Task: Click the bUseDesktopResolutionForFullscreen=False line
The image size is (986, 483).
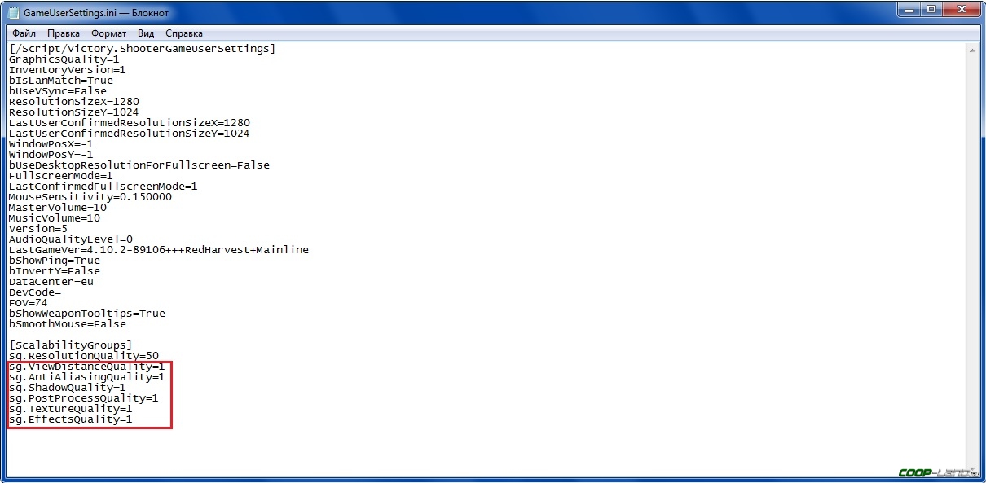Action: [x=139, y=165]
